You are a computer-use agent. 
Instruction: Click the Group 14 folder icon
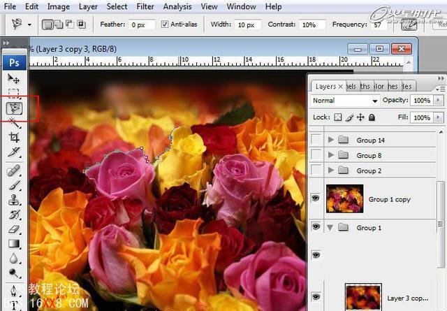[x=344, y=140]
